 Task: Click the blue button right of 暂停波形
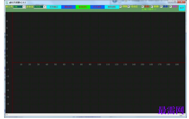pos(97,7)
